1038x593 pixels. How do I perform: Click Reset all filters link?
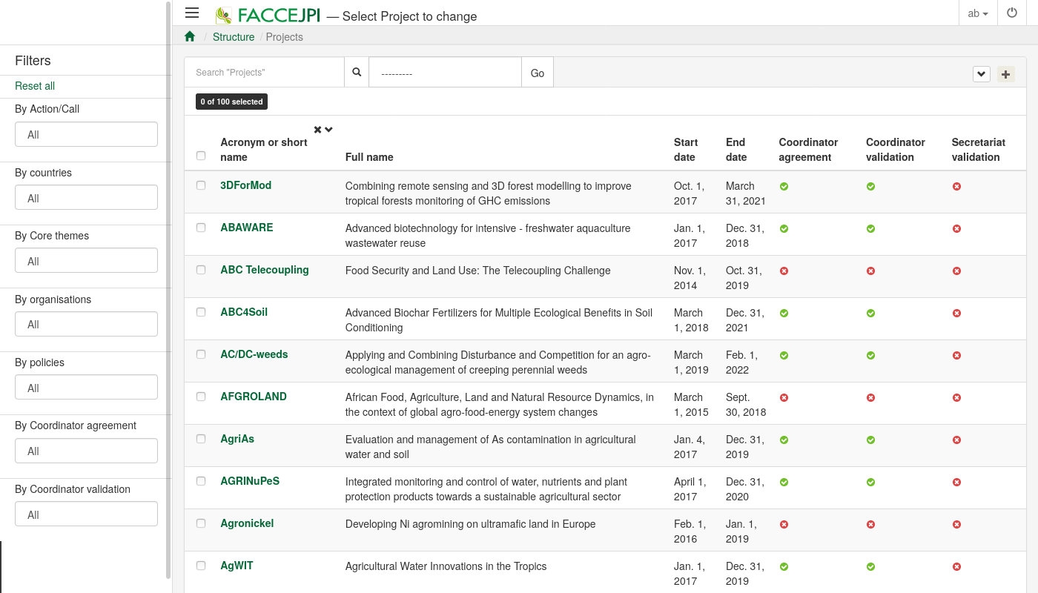click(x=35, y=86)
